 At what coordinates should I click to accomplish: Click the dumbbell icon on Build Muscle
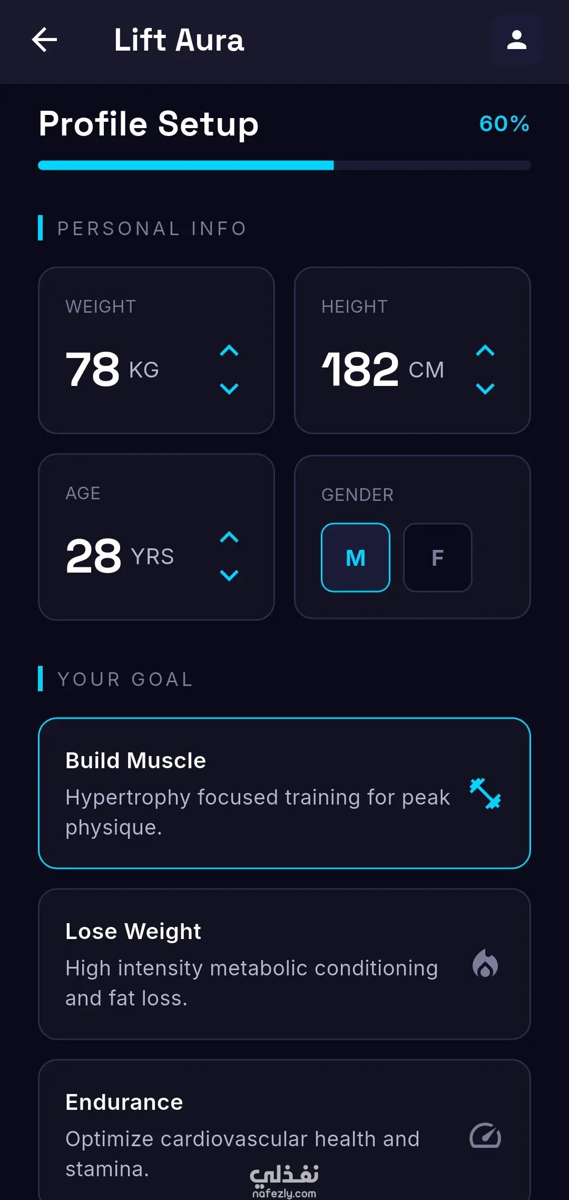[x=485, y=793]
